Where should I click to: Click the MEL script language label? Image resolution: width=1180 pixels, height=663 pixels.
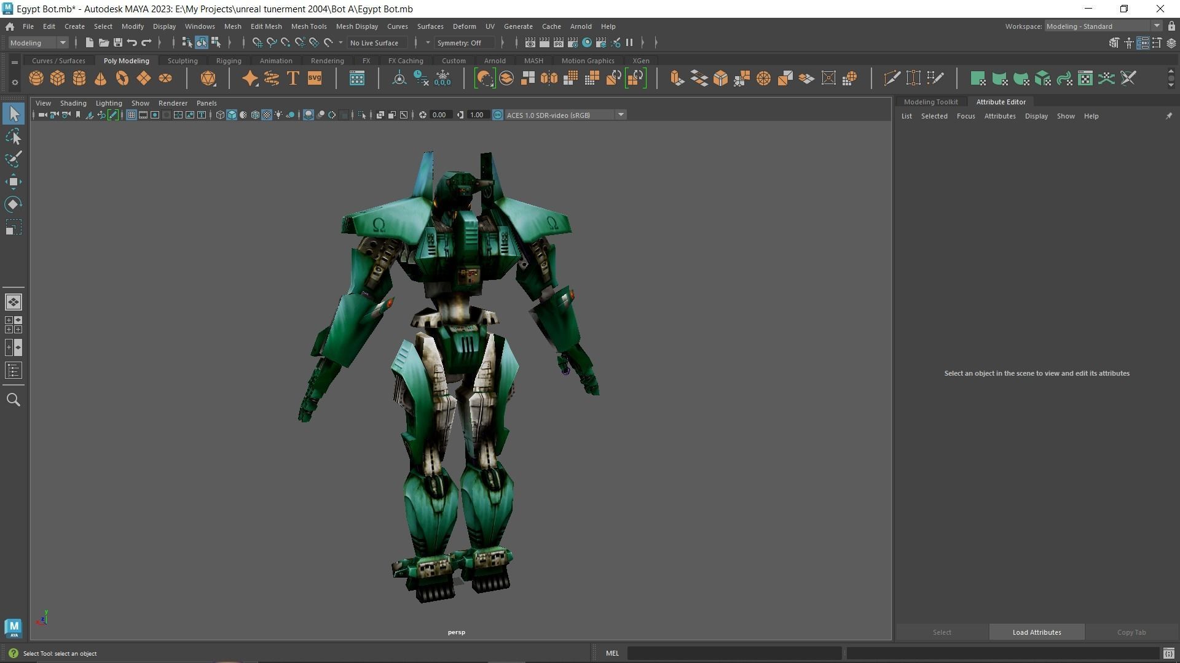612,653
